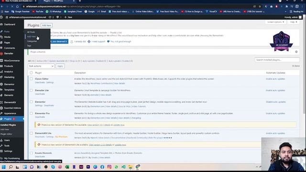This screenshot has width=306, height=172.
Task: Open the Bulk actions dropdown
Action: tap(41, 66)
